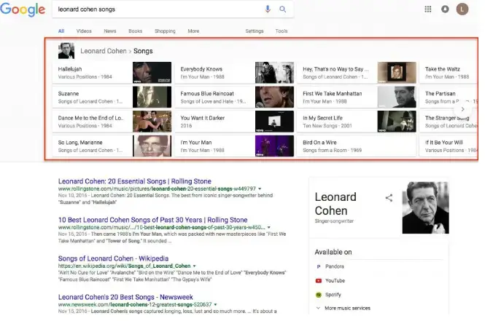485x321 pixels.
Task: Open the More search menu
Action: tap(193, 31)
